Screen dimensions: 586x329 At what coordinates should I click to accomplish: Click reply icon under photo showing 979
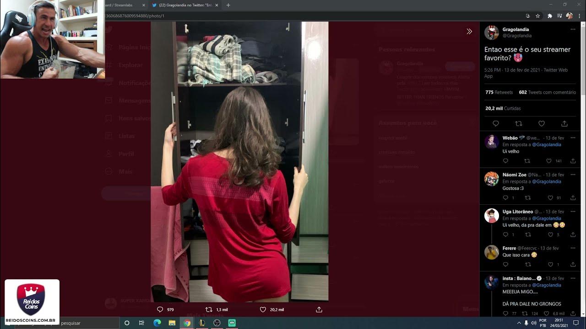pyautogui.click(x=160, y=309)
